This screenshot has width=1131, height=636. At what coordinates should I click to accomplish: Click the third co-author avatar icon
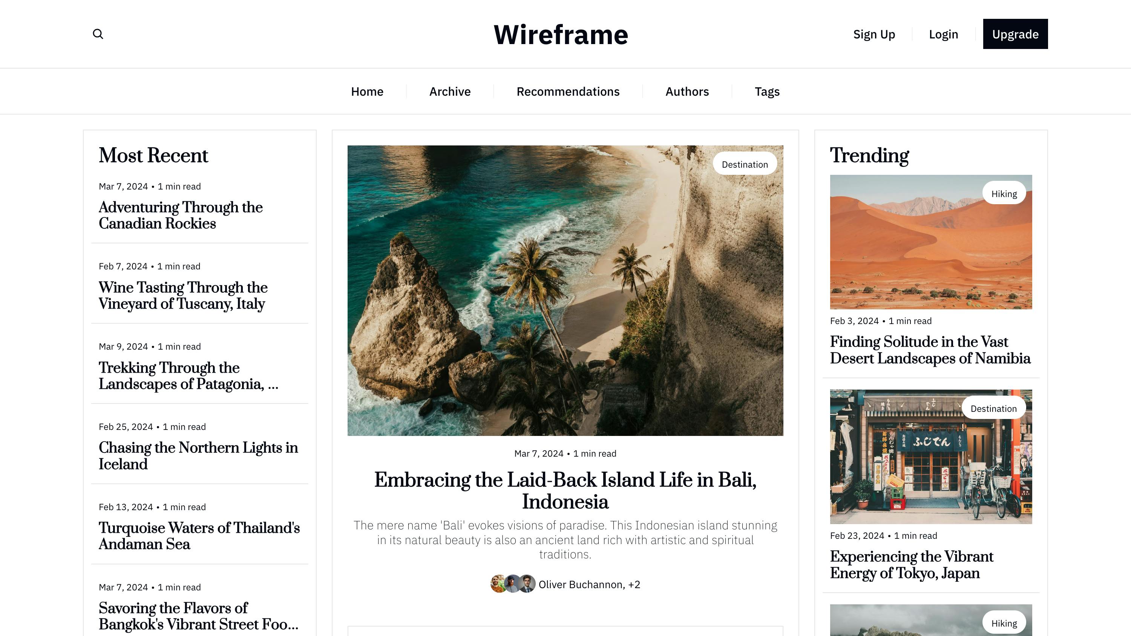(x=527, y=584)
